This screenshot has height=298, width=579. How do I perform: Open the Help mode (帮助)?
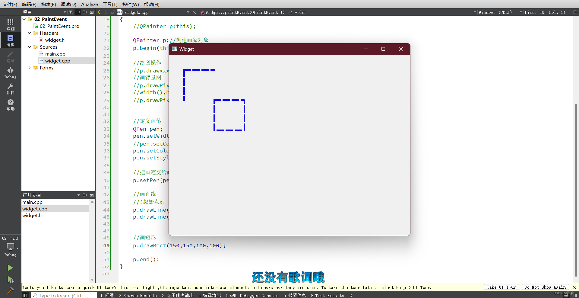(11, 104)
